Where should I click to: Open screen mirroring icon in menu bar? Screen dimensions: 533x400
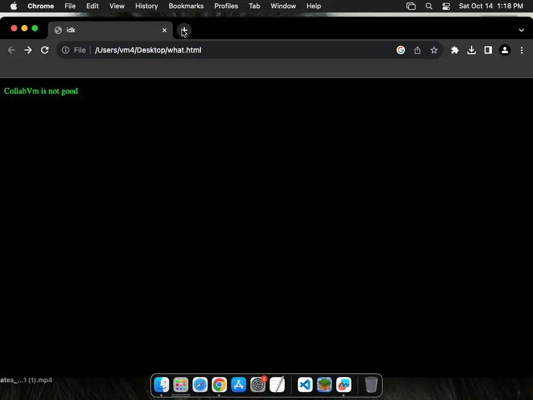coord(411,6)
